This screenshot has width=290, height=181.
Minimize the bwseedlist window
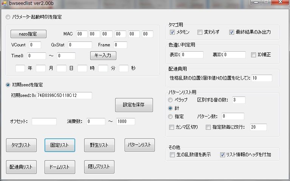point(256,2)
